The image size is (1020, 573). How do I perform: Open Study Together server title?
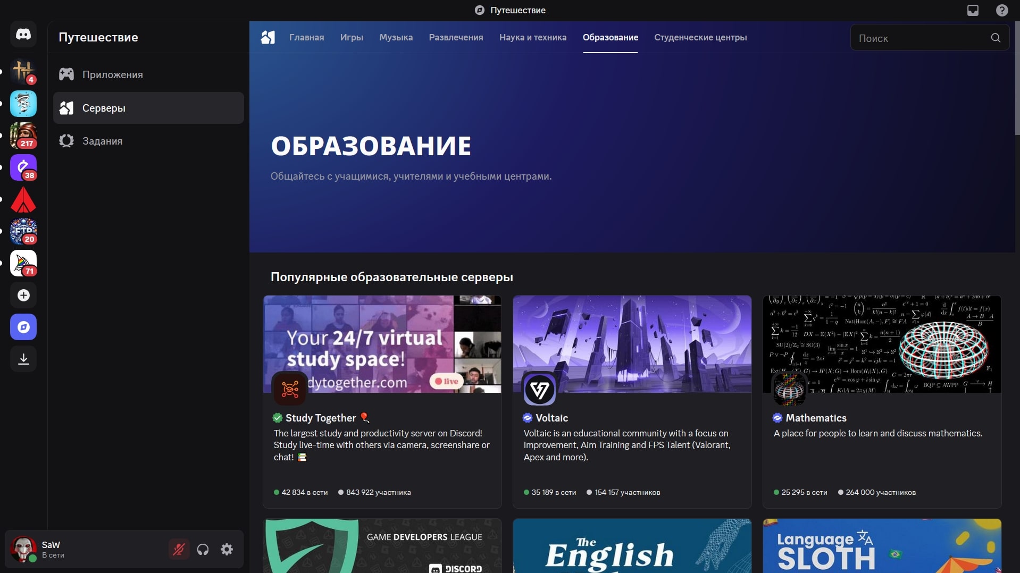[x=321, y=418]
